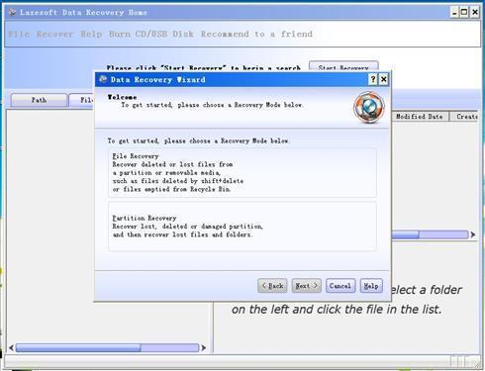The width and height of the screenshot is (485, 371).
Task: Open the Burn CD/USB Disk menu
Action: (x=151, y=34)
